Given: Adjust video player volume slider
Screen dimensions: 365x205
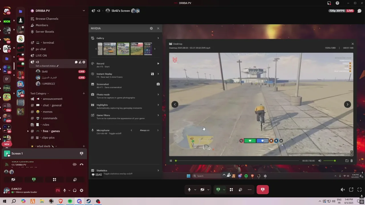Looking at the screenshot, I should [329, 161].
